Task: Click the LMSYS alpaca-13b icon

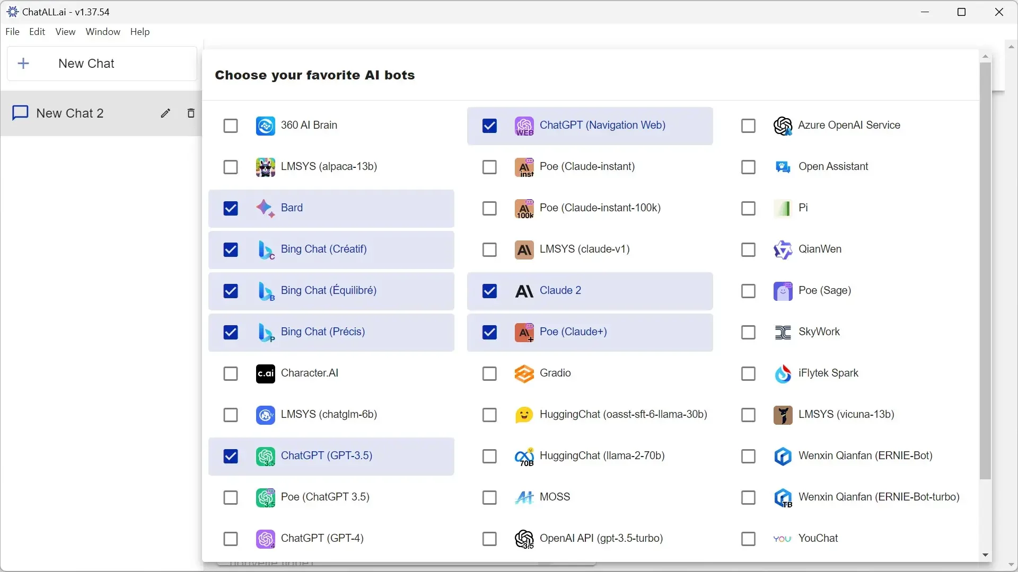Action: pos(265,167)
